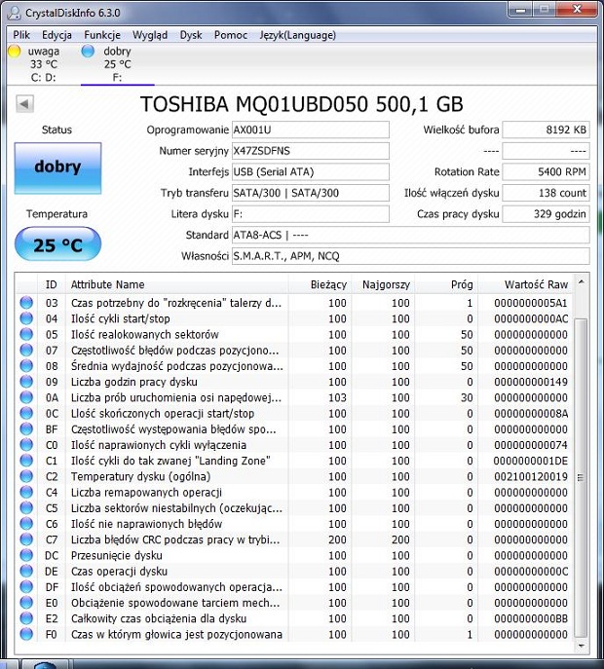This screenshot has width=604, height=669.
Task: Click the large dobry health status button
Action: 57,168
